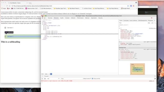Open Chrome's three-dot menu
The height and width of the screenshot is (92, 164).
click(x=136, y=6)
